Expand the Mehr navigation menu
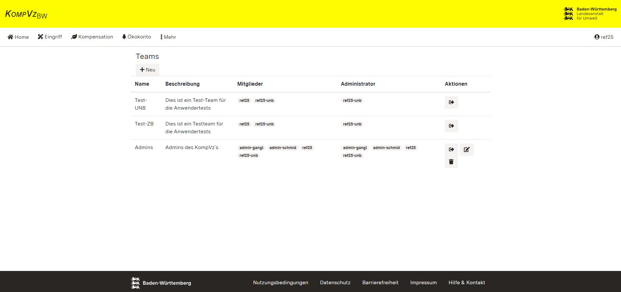The image size is (621, 292). pyautogui.click(x=168, y=37)
